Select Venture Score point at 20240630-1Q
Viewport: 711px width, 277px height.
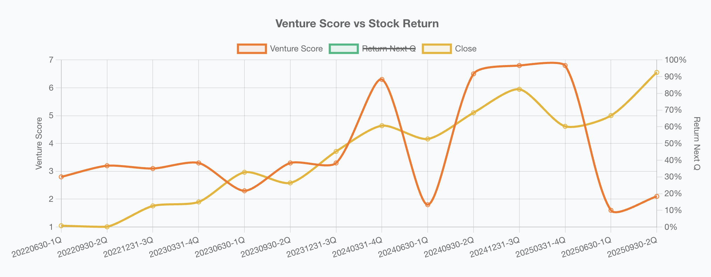(428, 205)
